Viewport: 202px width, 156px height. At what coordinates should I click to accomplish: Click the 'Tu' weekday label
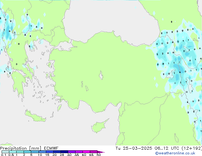tap(118, 148)
